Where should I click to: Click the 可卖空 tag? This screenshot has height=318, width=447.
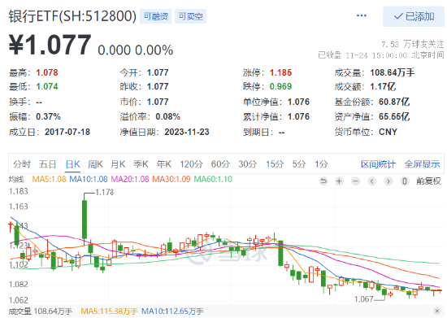point(190,16)
